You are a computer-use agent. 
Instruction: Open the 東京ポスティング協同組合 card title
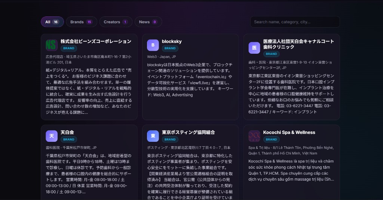[189, 132]
